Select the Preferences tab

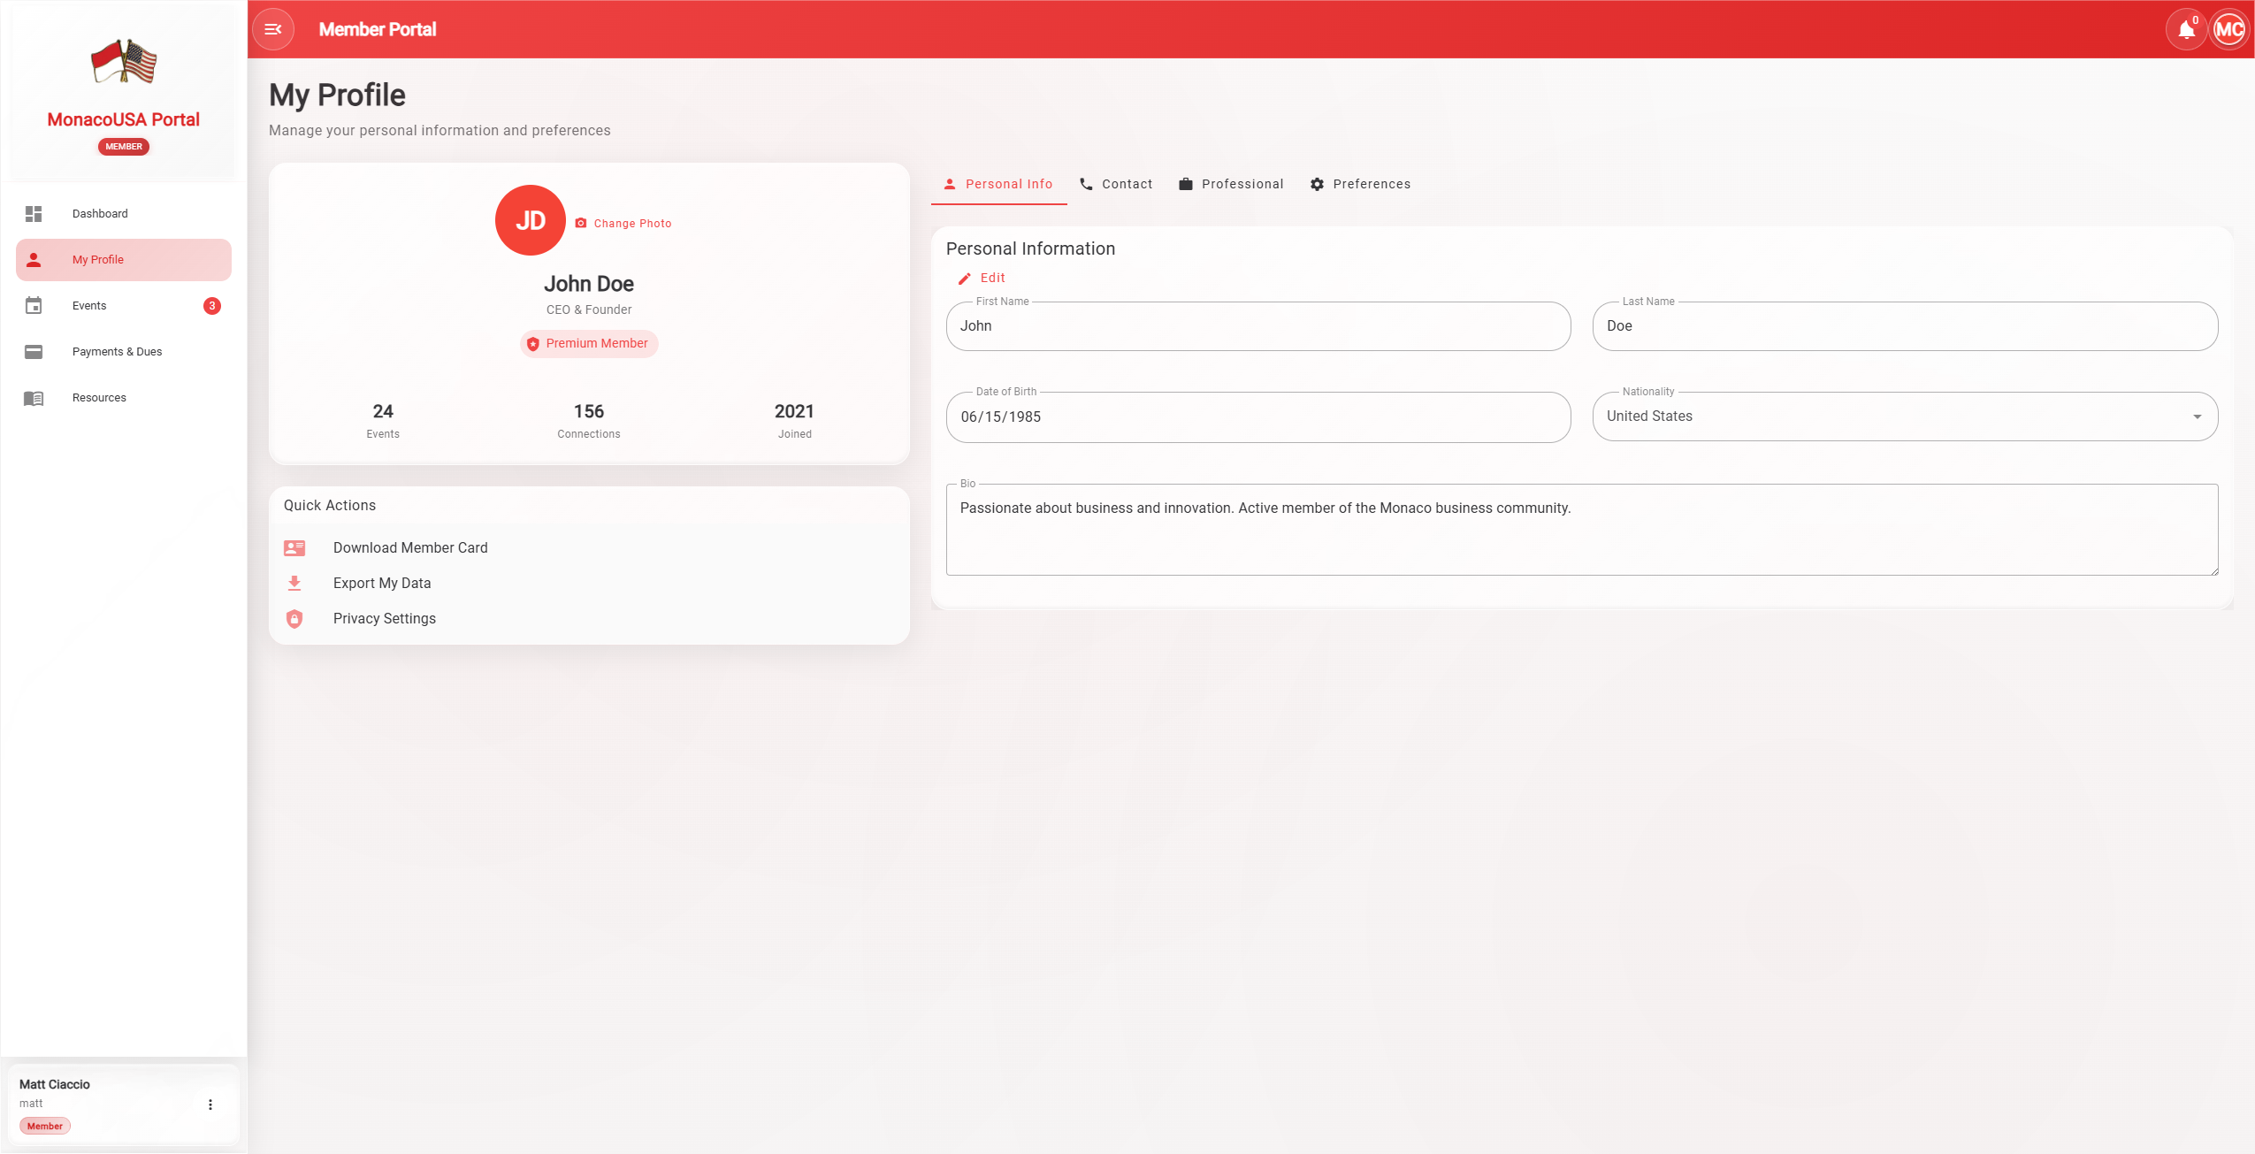[1360, 184]
